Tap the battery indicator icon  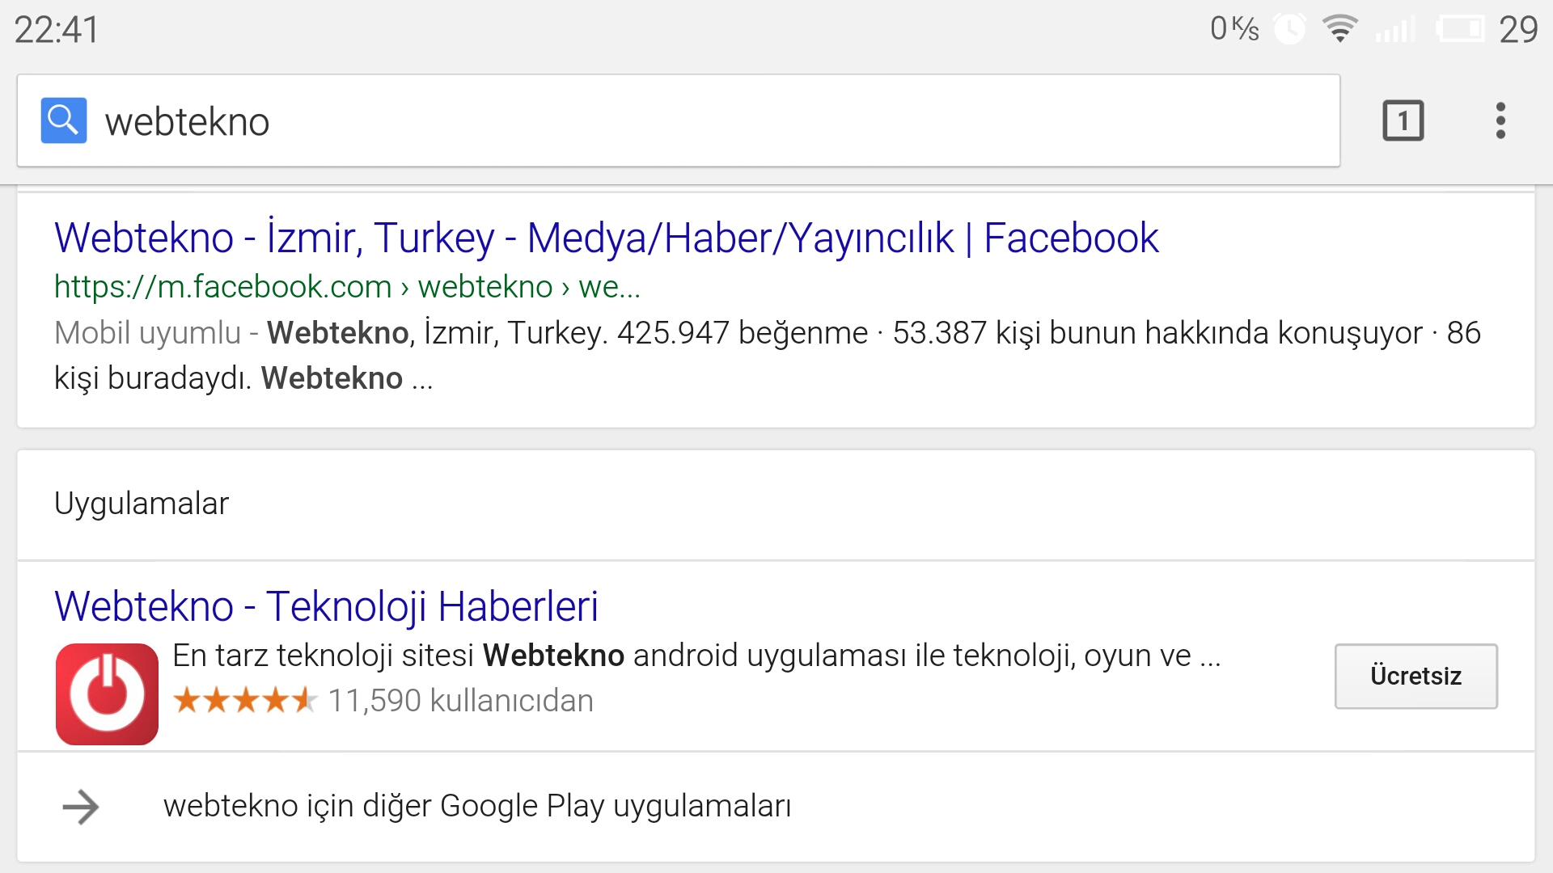point(1461,29)
